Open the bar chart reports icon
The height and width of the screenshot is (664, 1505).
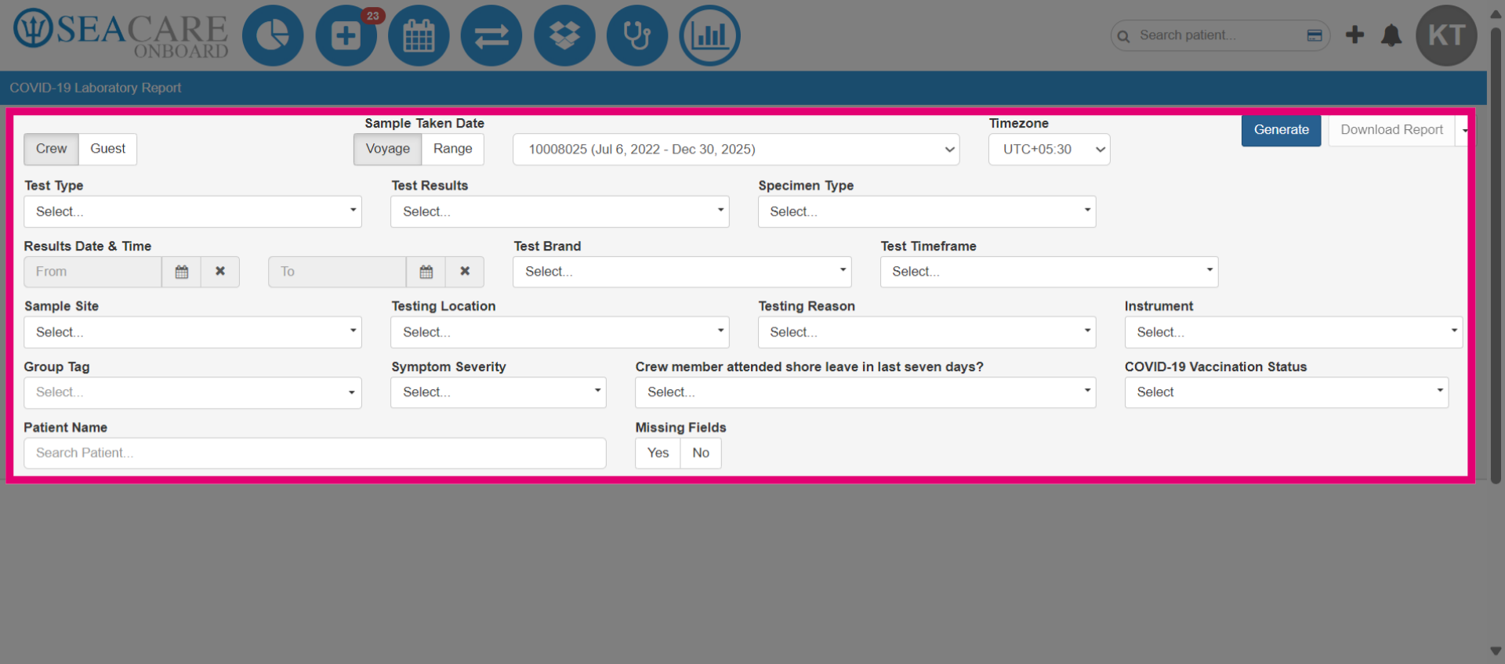[x=710, y=35]
